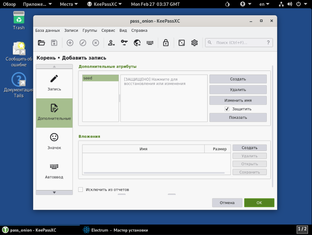The width and height of the screenshot is (312, 235).
Task: Open settings gear icon in toolbar
Action: 194,43
